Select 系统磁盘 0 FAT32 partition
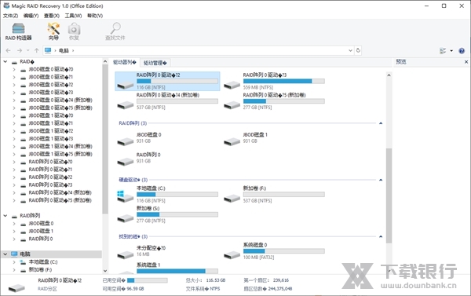The width and height of the screenshot is (471, 296). point(274,251)
